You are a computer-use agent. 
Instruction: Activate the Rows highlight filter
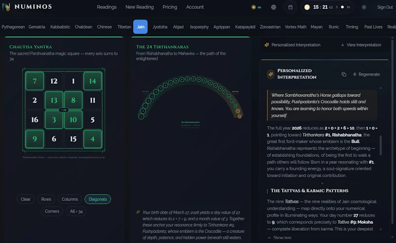(46, 199)
